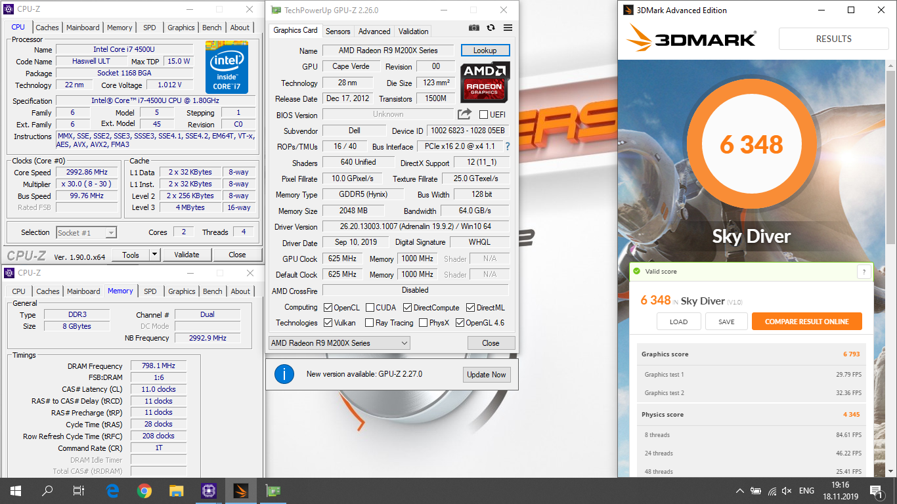
Task: Toggle the Vulkan checkbox
Action: point(328,322)
